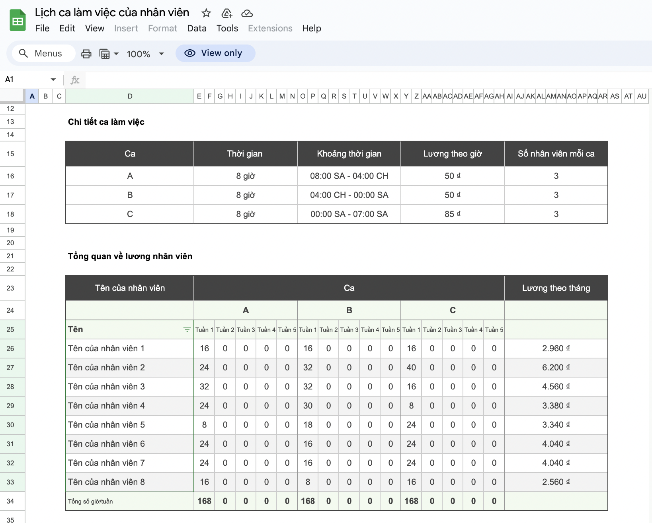
Task: Select row 25 header
Action: point(10,329)
